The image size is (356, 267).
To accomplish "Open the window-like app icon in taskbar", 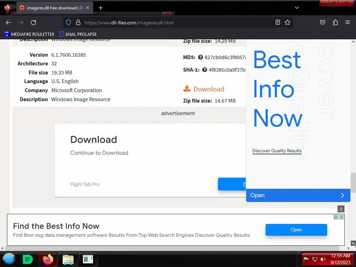I will coord(88,259).
